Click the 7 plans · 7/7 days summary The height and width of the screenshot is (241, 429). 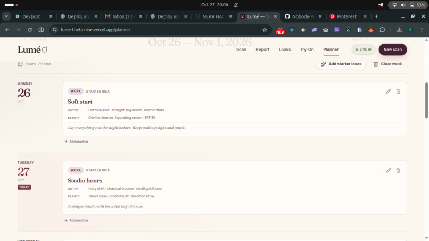34,64
